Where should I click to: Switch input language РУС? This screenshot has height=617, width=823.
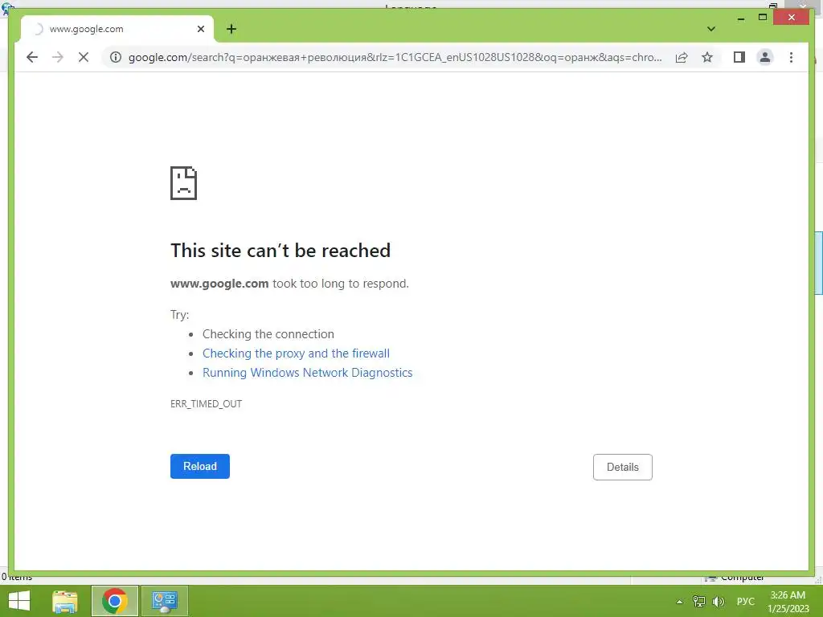(x=745, y=601)
